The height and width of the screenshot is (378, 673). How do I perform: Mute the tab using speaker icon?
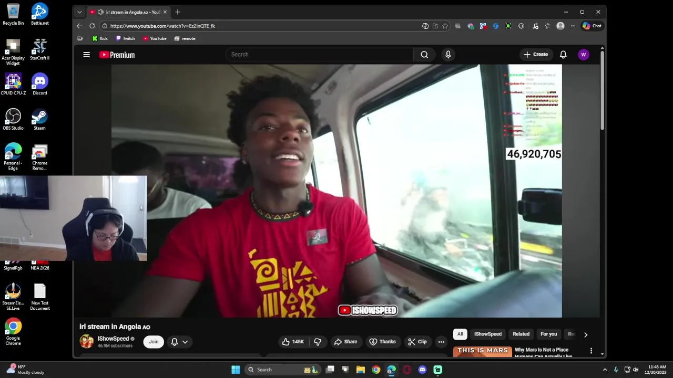100,12
